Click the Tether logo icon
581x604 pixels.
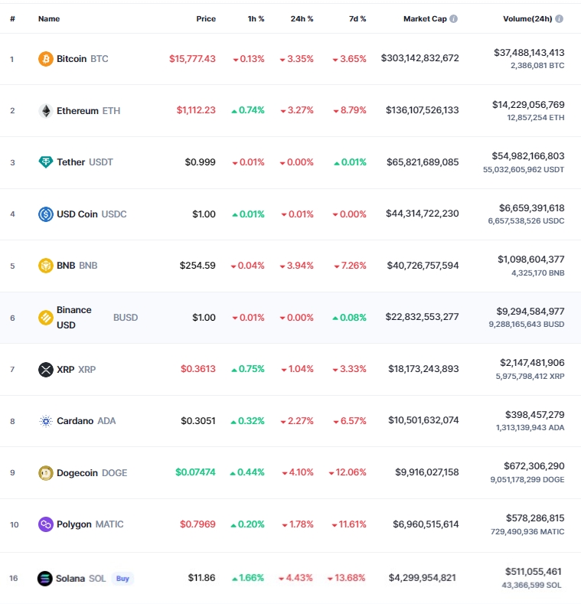(x=45, y=162)
